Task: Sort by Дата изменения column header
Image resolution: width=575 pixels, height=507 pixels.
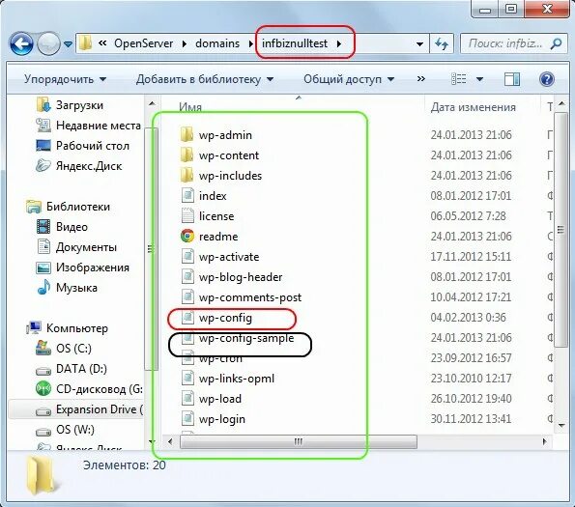Action: click(474, 107)
